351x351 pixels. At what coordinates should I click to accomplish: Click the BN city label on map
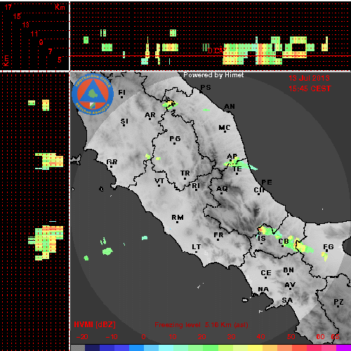(289, 270)
